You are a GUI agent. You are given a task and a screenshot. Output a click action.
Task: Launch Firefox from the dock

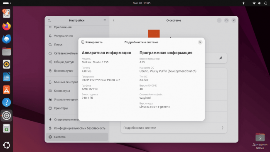point(6,26)
